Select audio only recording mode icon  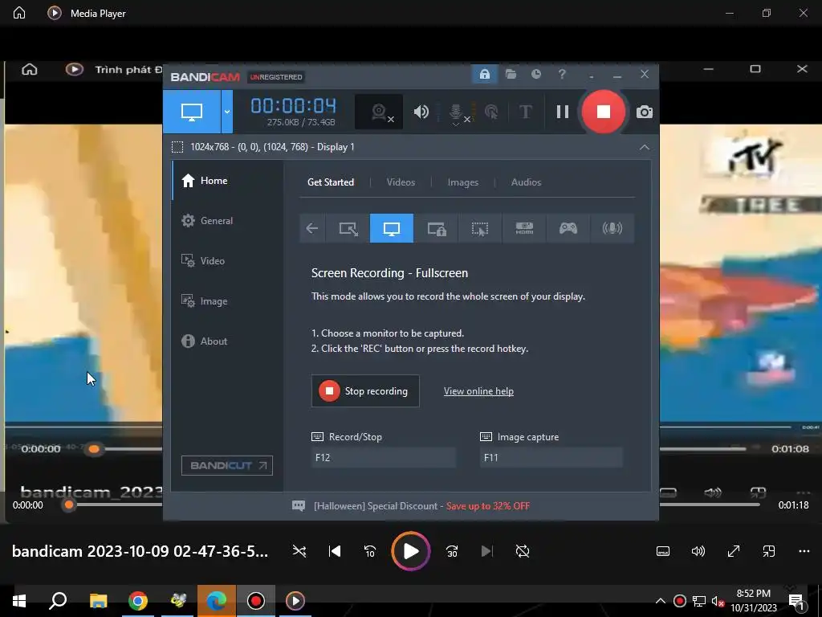(x=612, y=228)
